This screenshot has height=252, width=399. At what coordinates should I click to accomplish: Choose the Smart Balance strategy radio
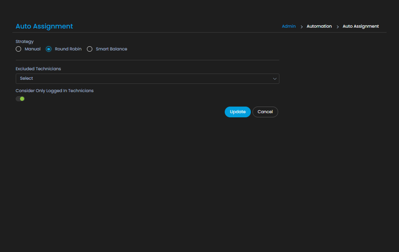point(89,49)
